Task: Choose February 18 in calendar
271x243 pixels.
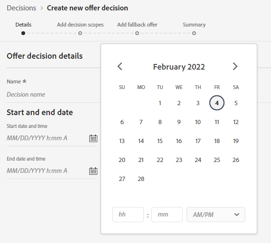Action: coord(217,141)
